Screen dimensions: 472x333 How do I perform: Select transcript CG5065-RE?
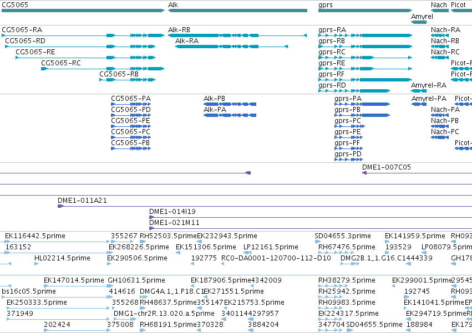coord(85,58)
